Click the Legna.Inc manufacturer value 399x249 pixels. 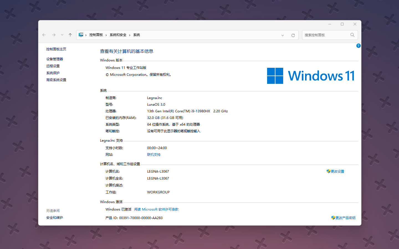point(155,98)
